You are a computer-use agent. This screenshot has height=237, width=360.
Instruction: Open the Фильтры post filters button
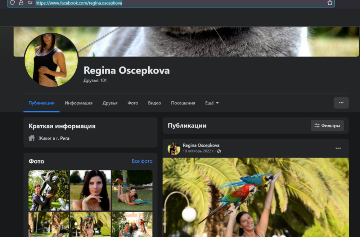tap(327, 126)
